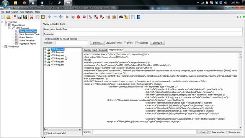The height and width of the screenshot is (138, 245).
Task: Click the Find button
Action: tap(203, 132)
